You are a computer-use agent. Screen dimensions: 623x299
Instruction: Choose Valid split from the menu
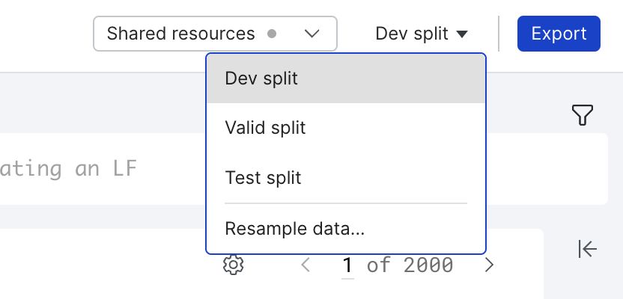click(x=346, y=128)
